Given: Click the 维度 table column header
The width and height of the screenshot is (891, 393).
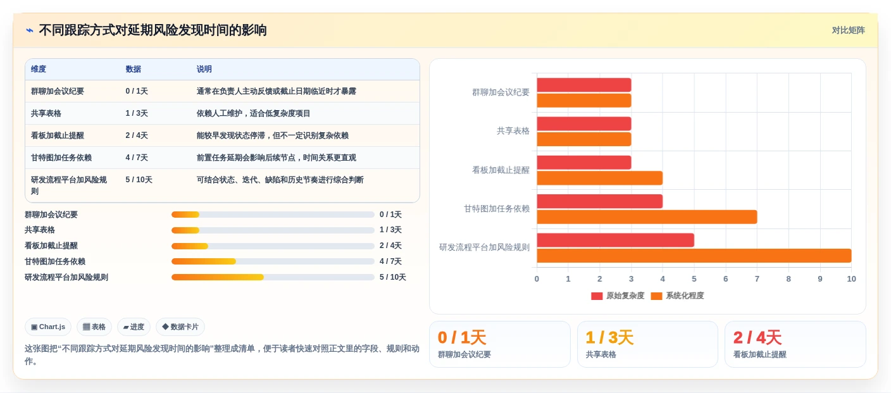Looking at the screenshot, I should 39,69.
